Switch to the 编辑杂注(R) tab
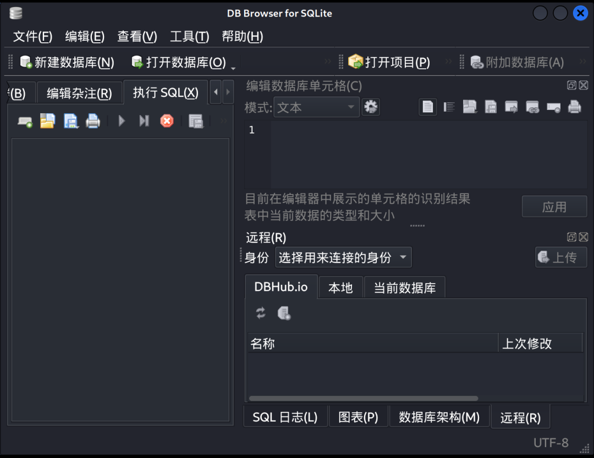Screen dimensions: 594x458 pyautogui.click(x=79, y=93)
